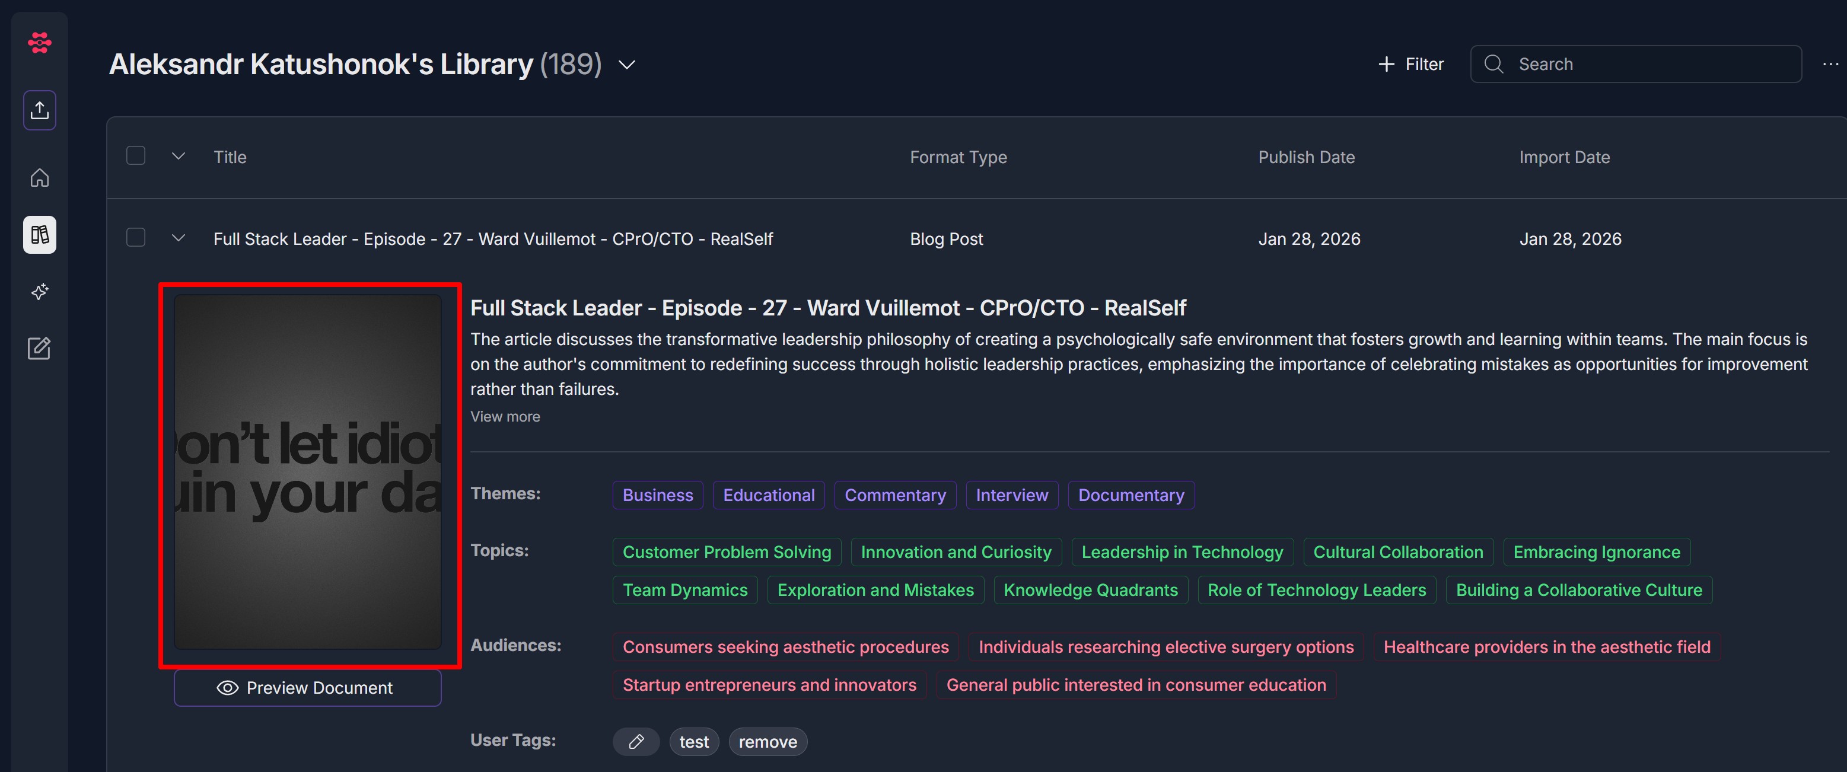This screenshot has height=772, width=1847.
Task: Click the pencil icon in User Tags
Action: 635,741
